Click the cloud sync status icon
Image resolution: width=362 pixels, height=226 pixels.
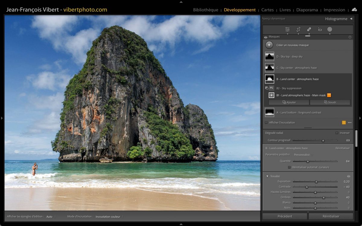(x=354, y=10)
